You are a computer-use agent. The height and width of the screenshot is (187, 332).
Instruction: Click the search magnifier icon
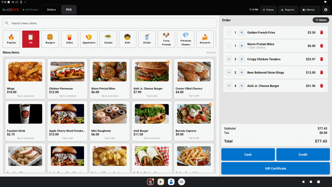point(7,23)
